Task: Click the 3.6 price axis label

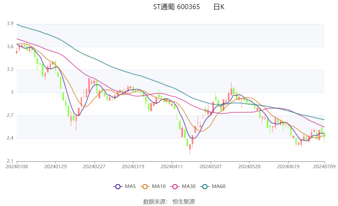Action: [x=10, y=47]
